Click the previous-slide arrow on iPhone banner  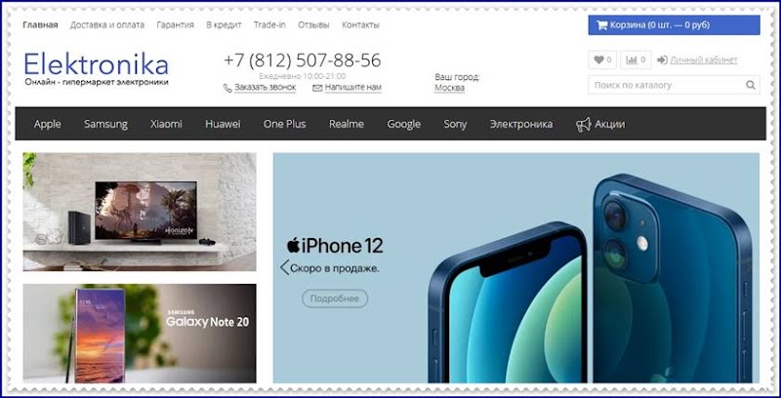coord(284,267)
